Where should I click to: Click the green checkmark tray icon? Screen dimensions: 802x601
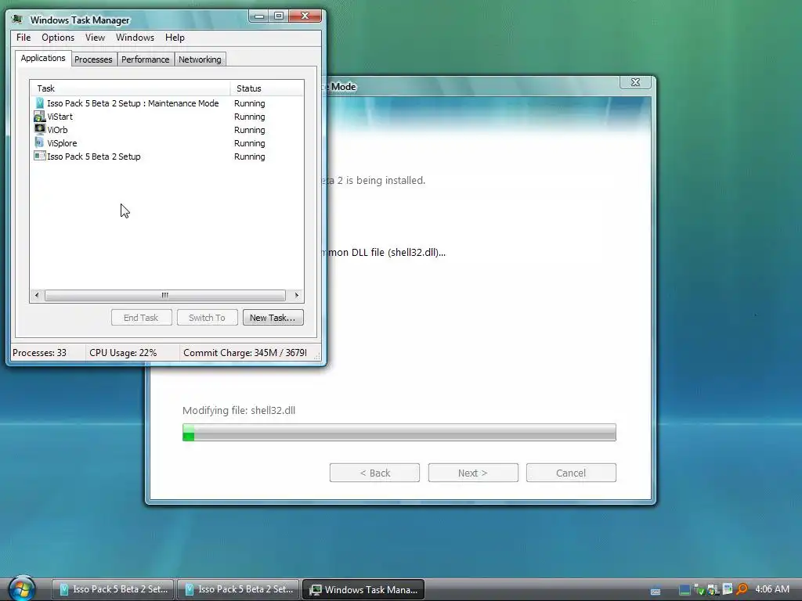(x=699, y=590)
